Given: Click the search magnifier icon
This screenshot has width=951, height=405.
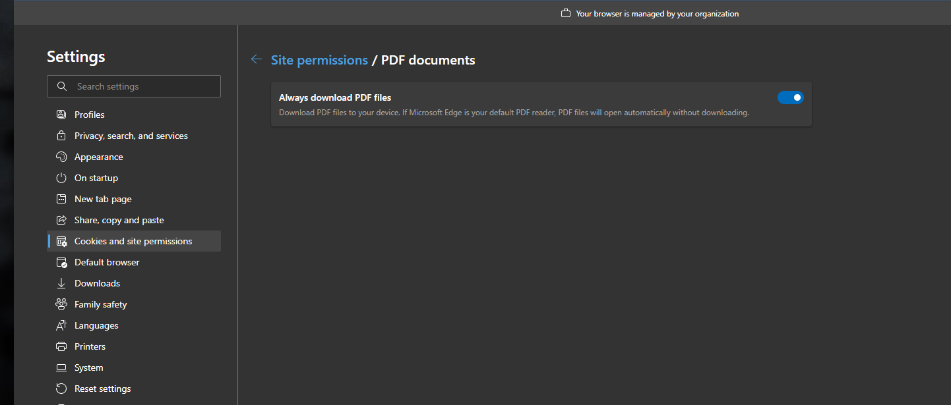Looking at the screenshot, I should (62, 86).
